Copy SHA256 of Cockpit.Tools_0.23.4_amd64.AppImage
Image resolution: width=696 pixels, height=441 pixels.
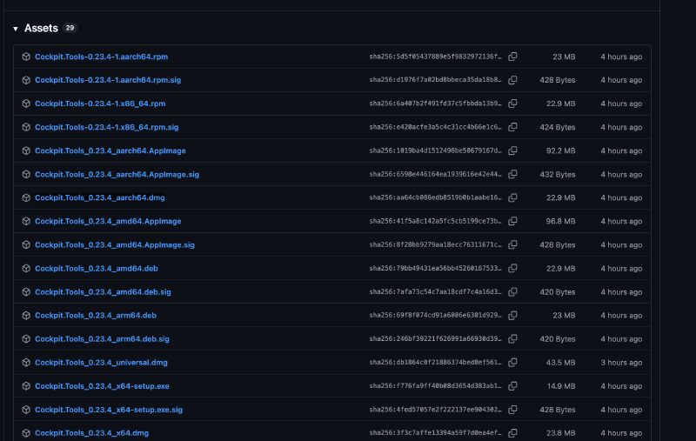click(x=512, y=221)
